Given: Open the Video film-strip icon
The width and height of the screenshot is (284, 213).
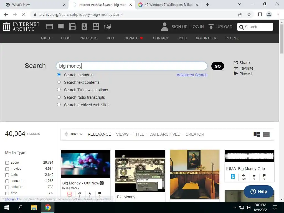Looking at the screenshot, I should [x=73, y=27].
